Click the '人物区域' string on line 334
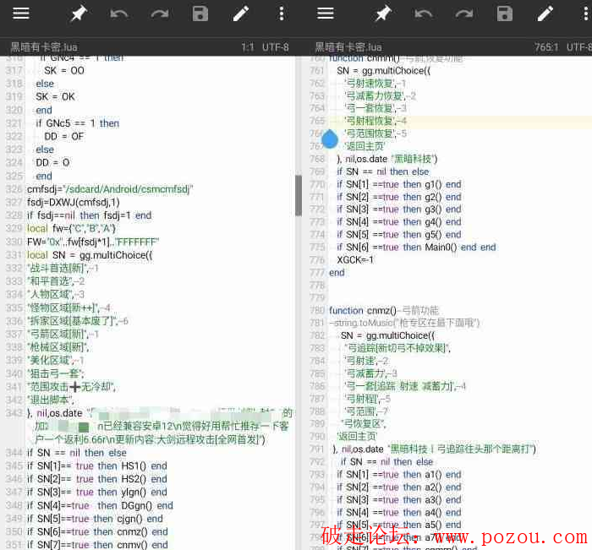Screen dimensions: 592x550 pos(50,294)
